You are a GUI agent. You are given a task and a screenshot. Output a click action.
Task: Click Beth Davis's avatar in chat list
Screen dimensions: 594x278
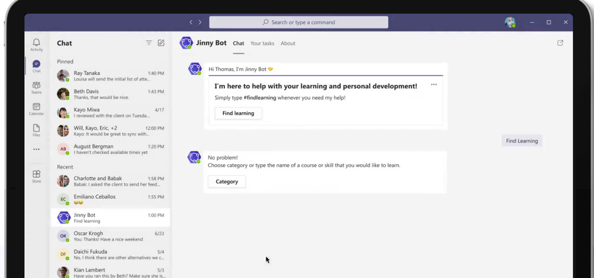pyautogui.click(x=64, y=94)
